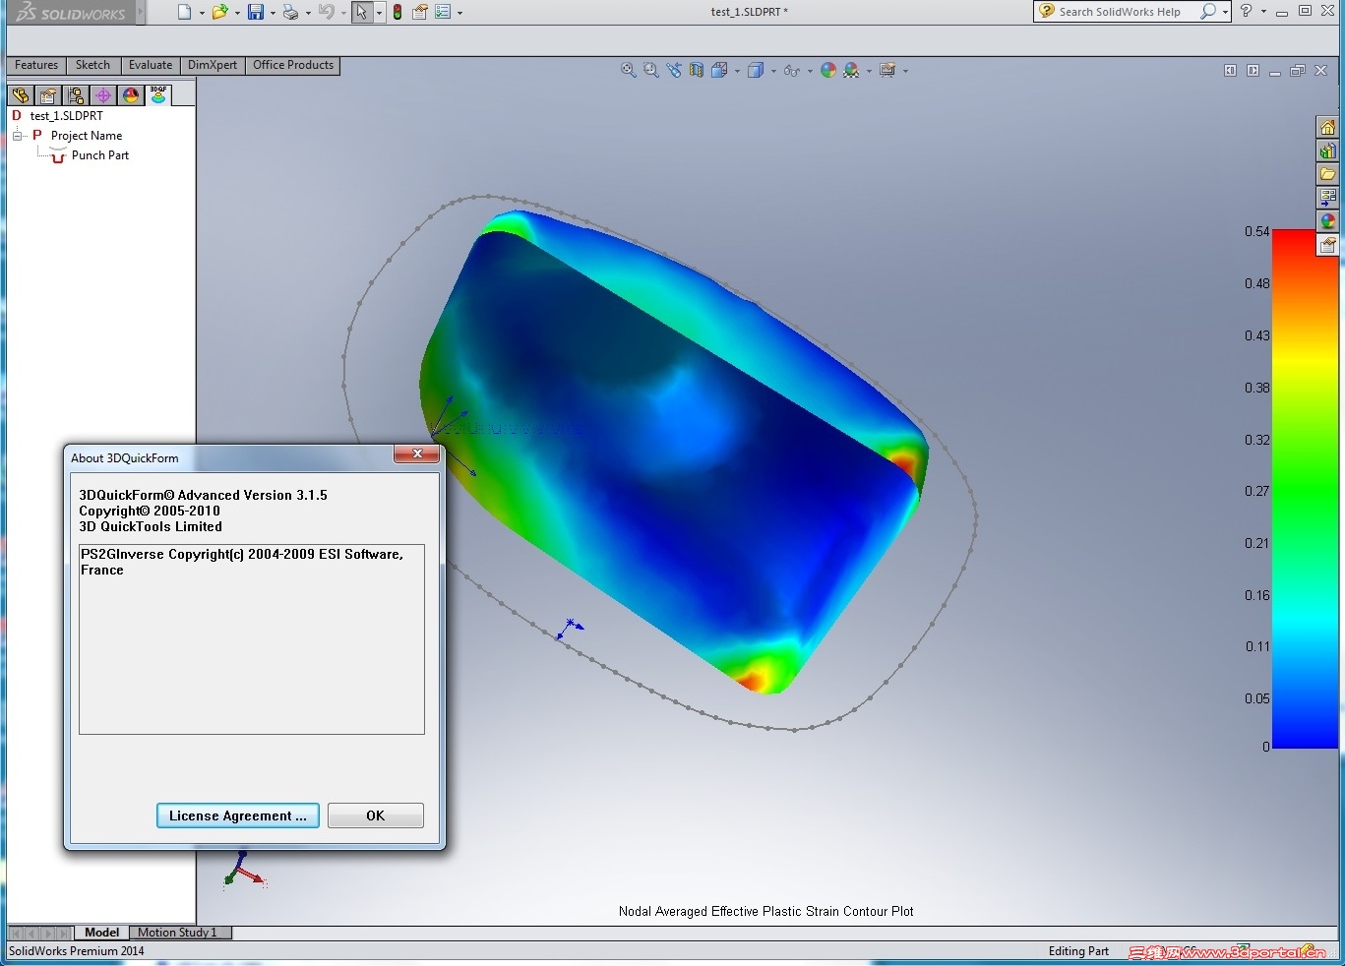Open the DisplayManager color ball tab
This screenshot has width=1345, height=966.
131,95
